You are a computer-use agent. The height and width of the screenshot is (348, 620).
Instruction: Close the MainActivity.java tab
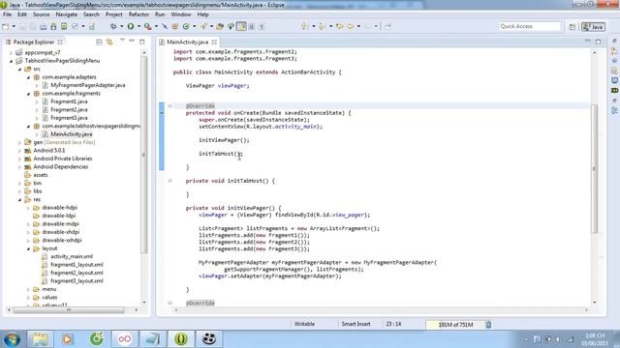point(214,42)
